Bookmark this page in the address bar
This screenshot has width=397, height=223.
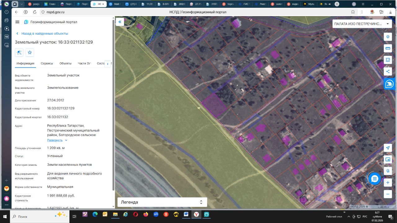(353, 12)
